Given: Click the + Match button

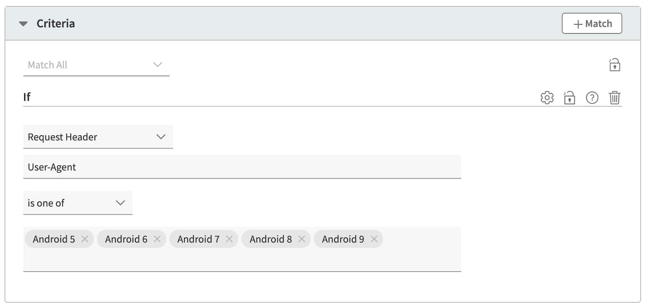Looking at the screenshot, I should point(592,24).
